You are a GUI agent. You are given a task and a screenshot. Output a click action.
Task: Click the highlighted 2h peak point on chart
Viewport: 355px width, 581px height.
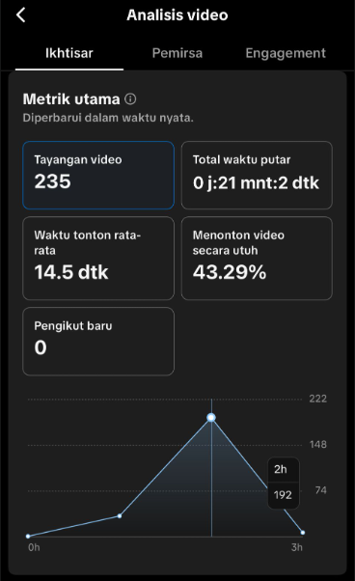[x=211, y=418]
